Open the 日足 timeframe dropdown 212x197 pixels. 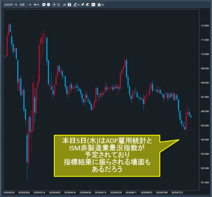pos(25,5)
